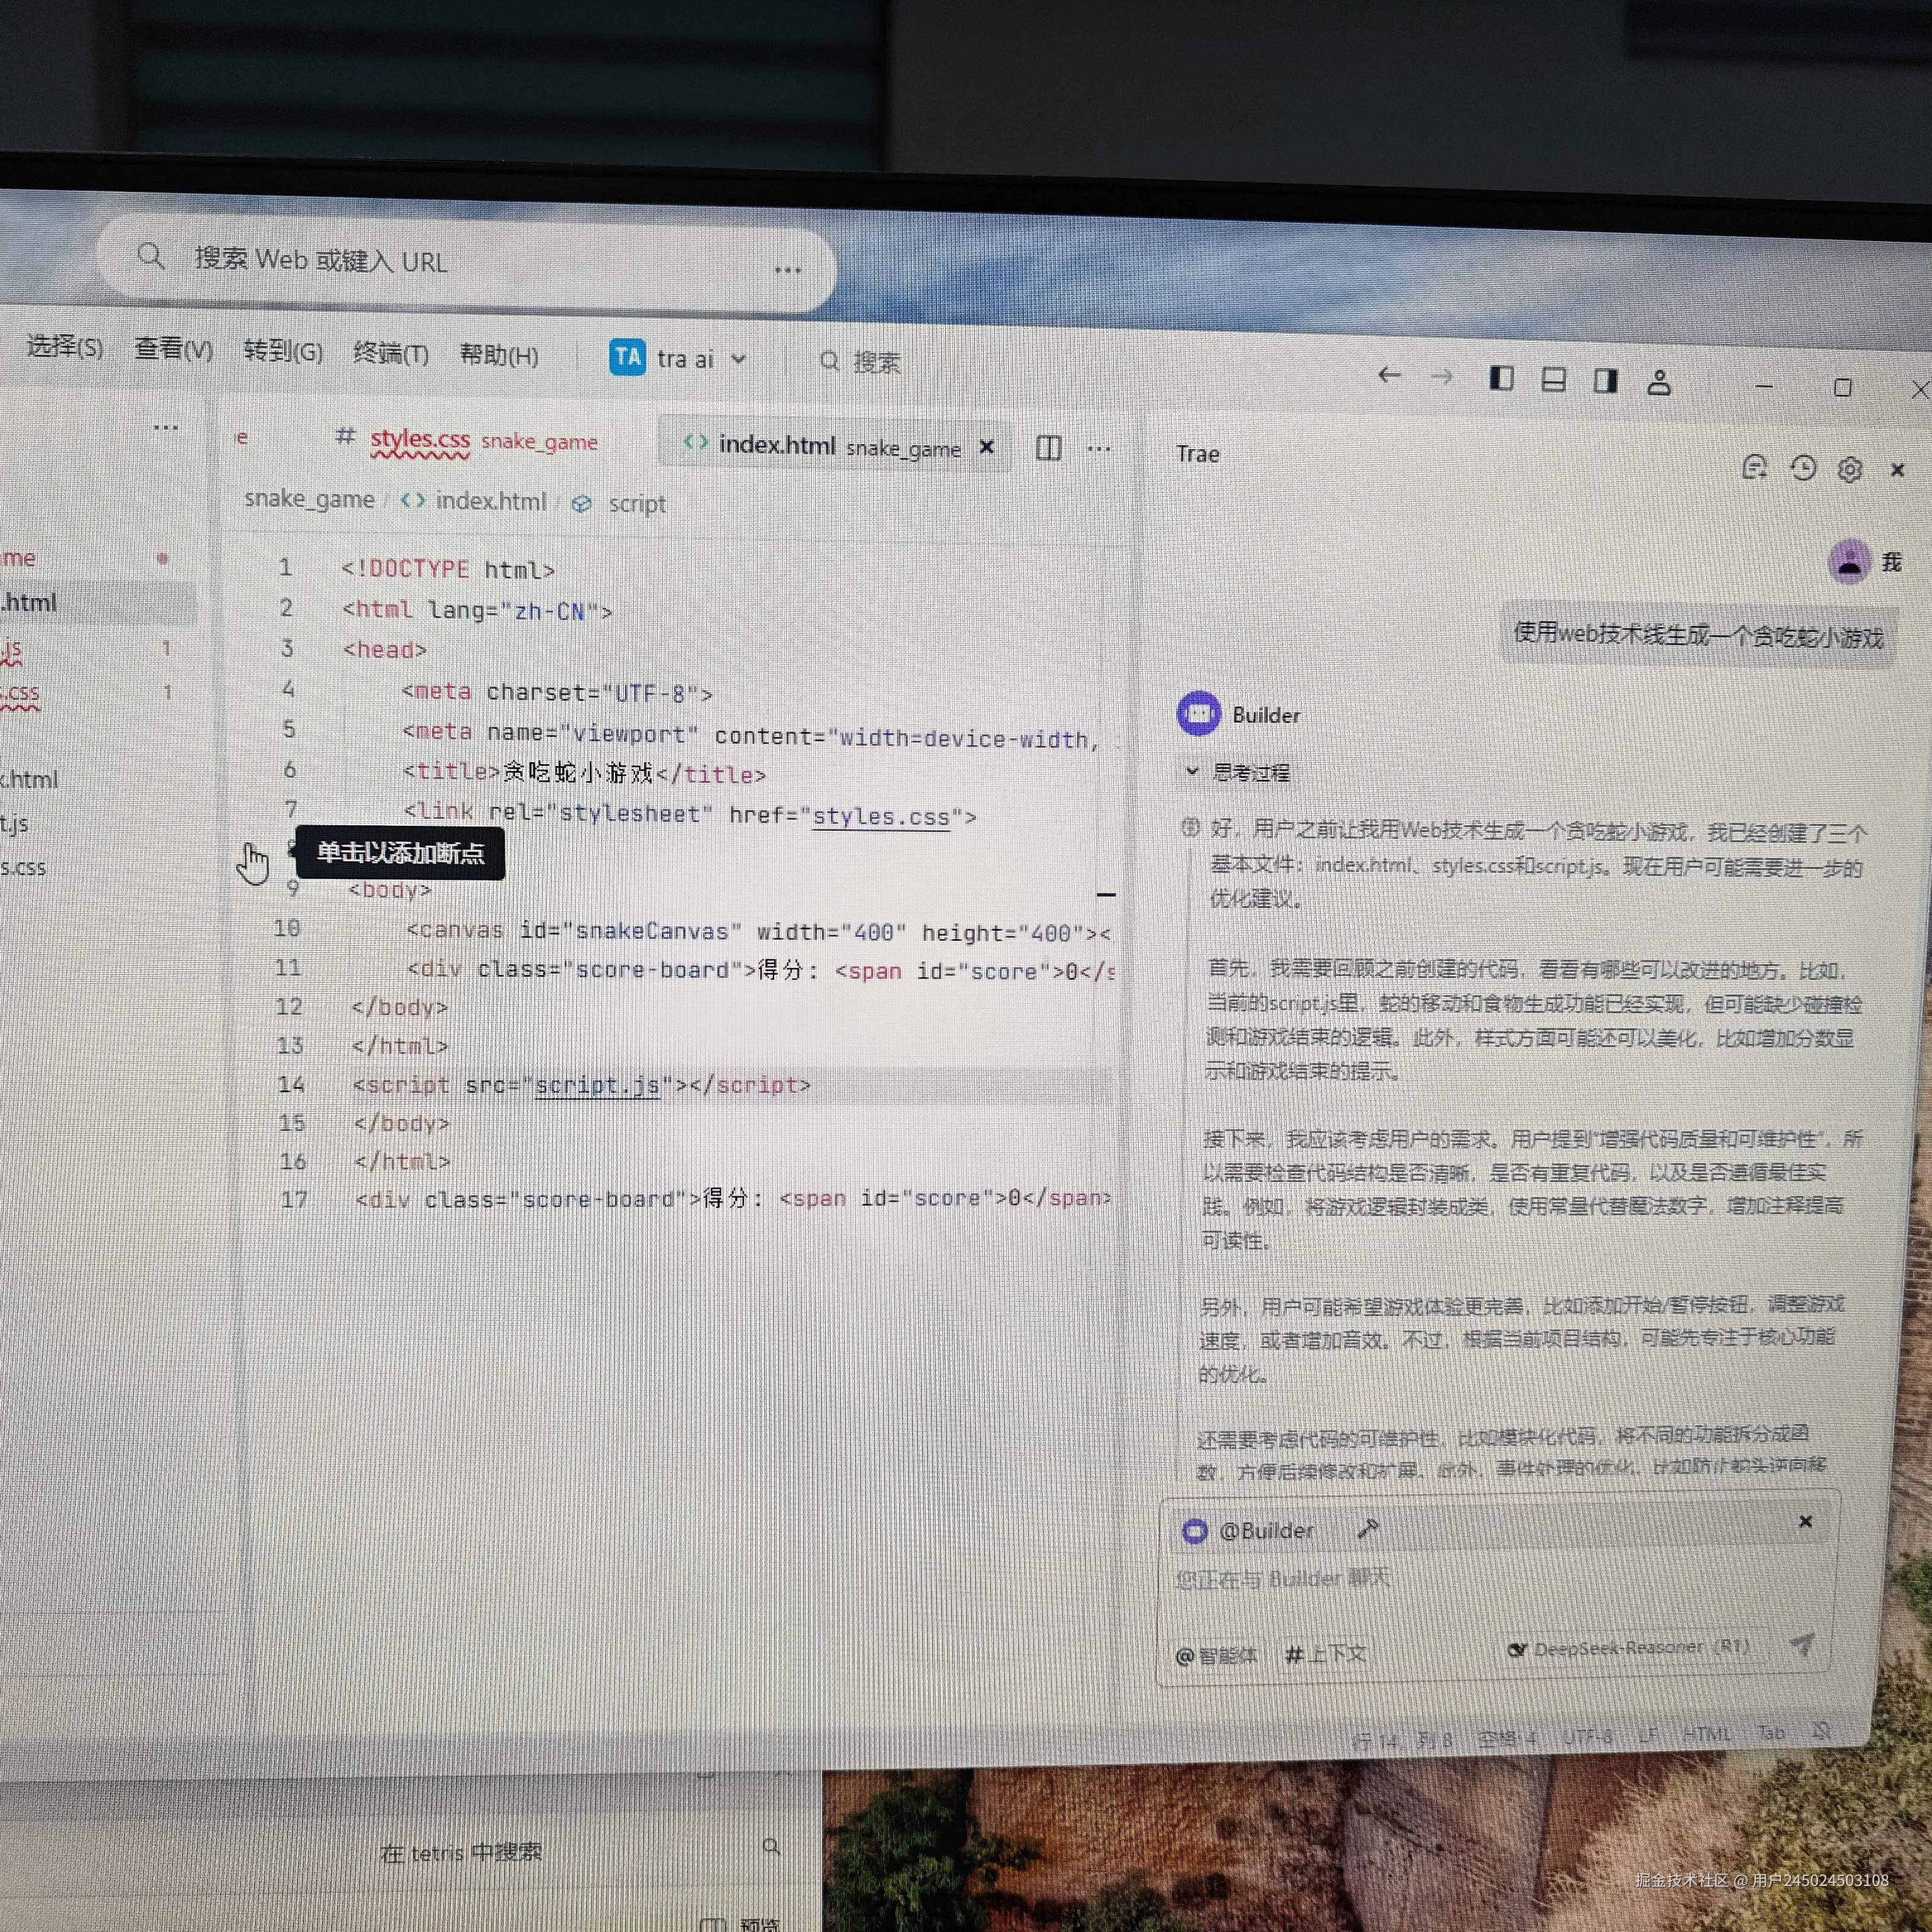Click the pin icon next to @Builder
This screenshot has height=1932, width=1932.
(x=1367, y=1528)
